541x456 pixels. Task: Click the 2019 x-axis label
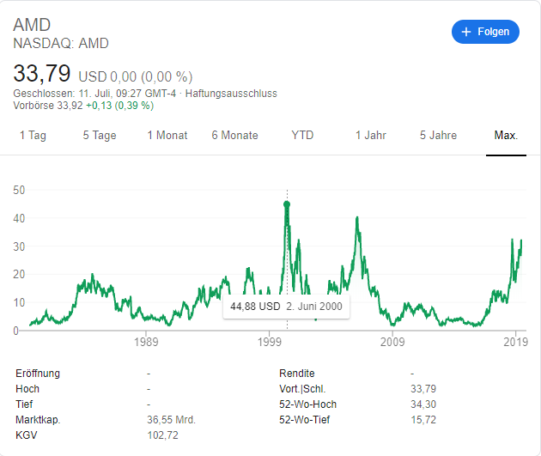click(515, 342)
